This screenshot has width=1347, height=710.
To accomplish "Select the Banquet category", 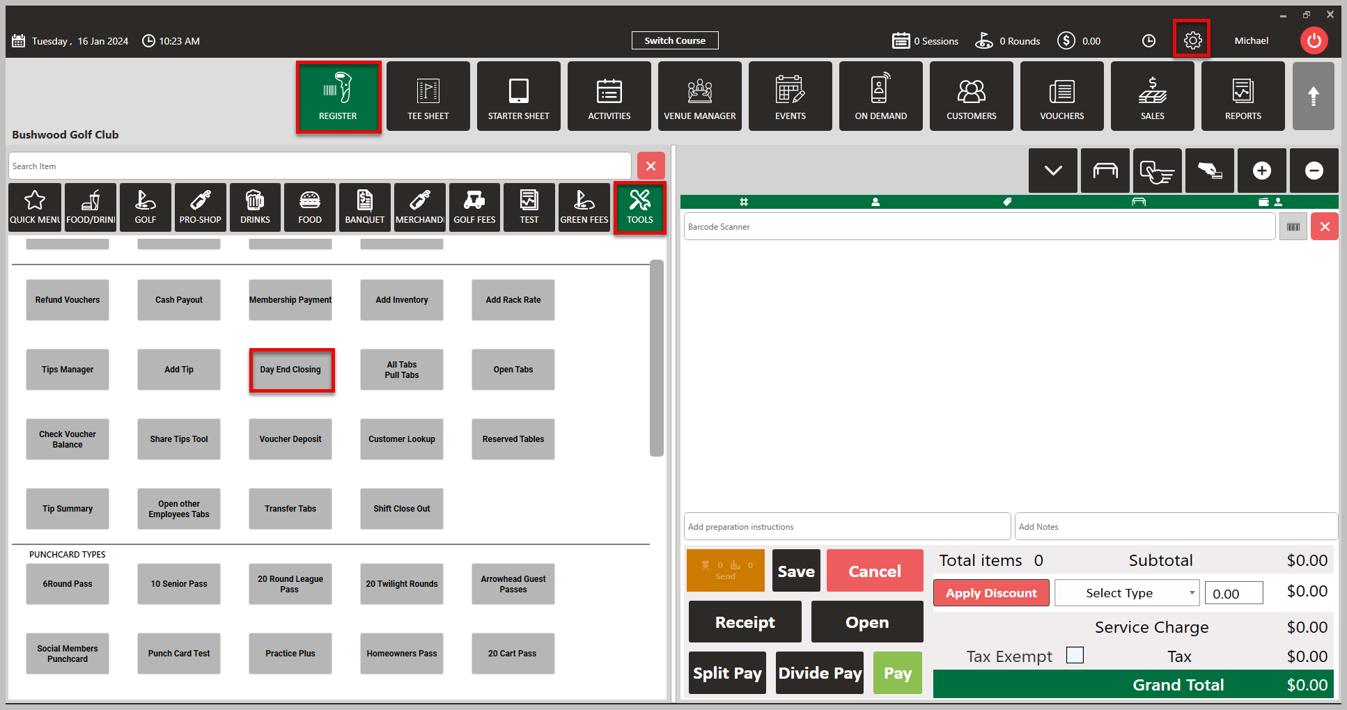I will click(365, 207).
